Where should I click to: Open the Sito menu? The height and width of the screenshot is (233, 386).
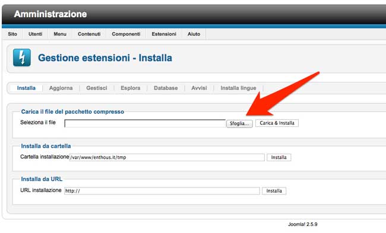click(12, 34)
